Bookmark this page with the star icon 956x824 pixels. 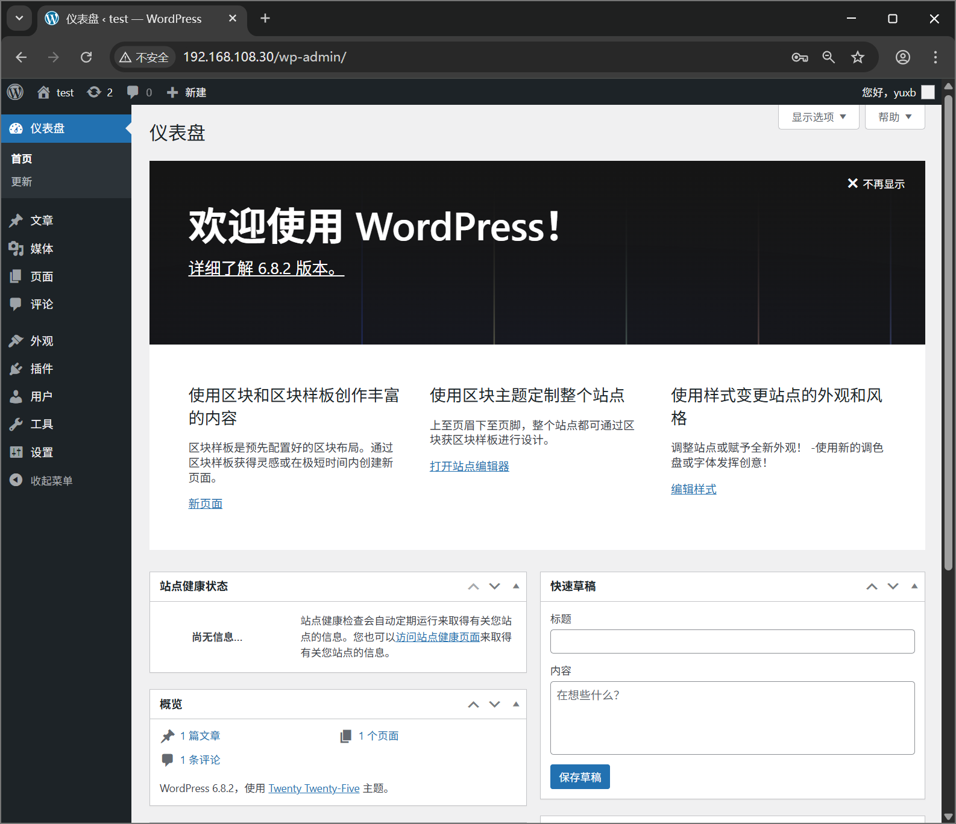(x=858, y=57)
